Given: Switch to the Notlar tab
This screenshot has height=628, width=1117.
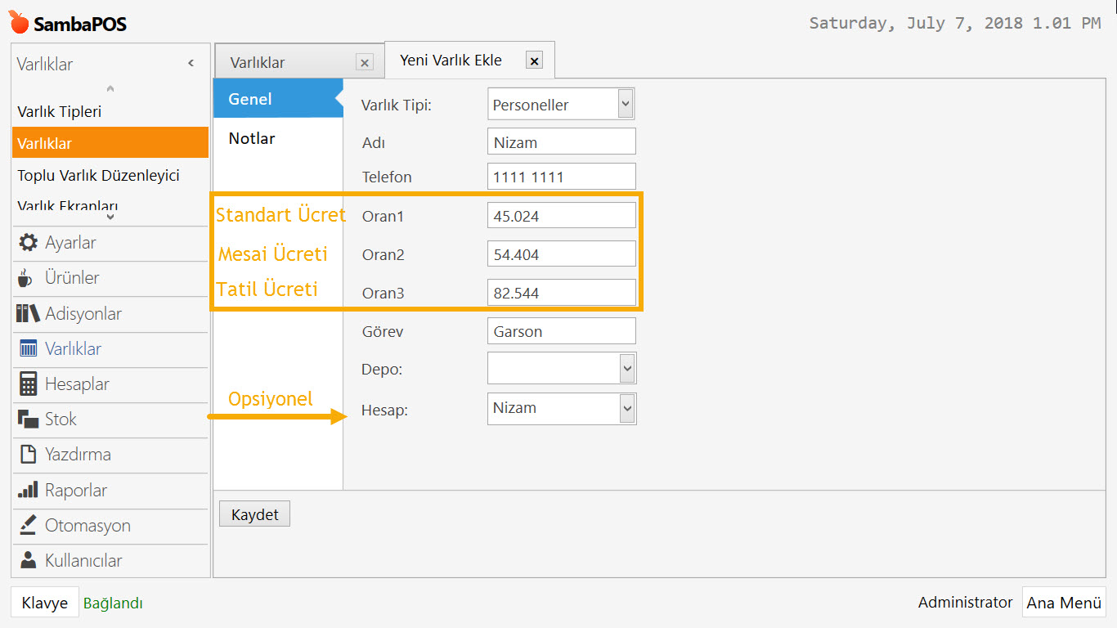Looking at the screenshot, I should tap(251, 138).
